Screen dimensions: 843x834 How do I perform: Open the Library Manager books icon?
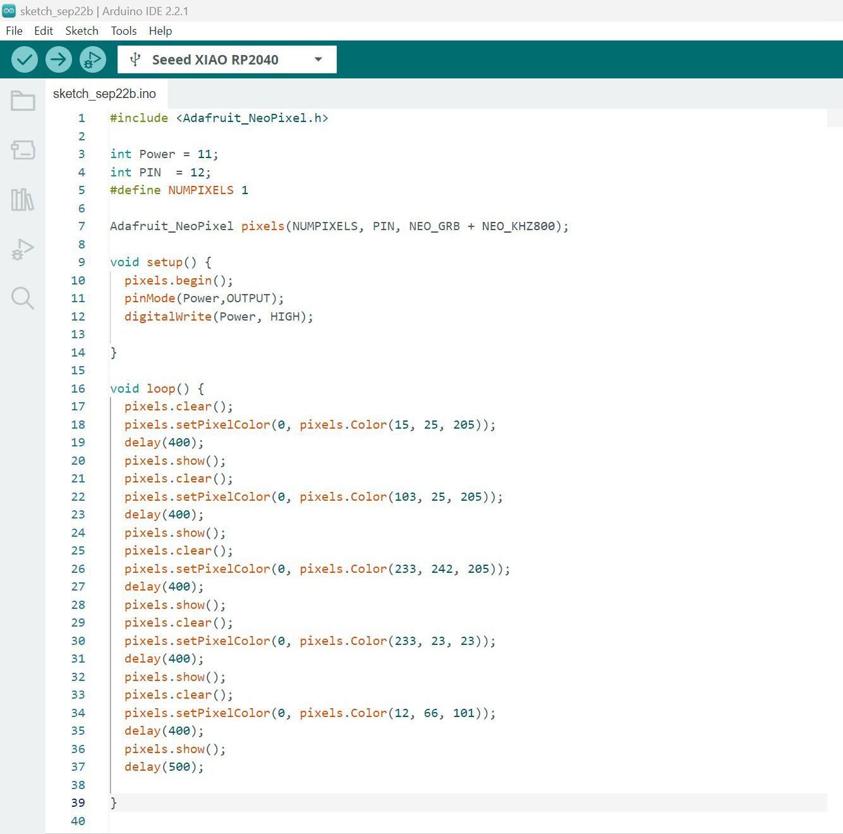pyautogui.click(x=23, y=200)
